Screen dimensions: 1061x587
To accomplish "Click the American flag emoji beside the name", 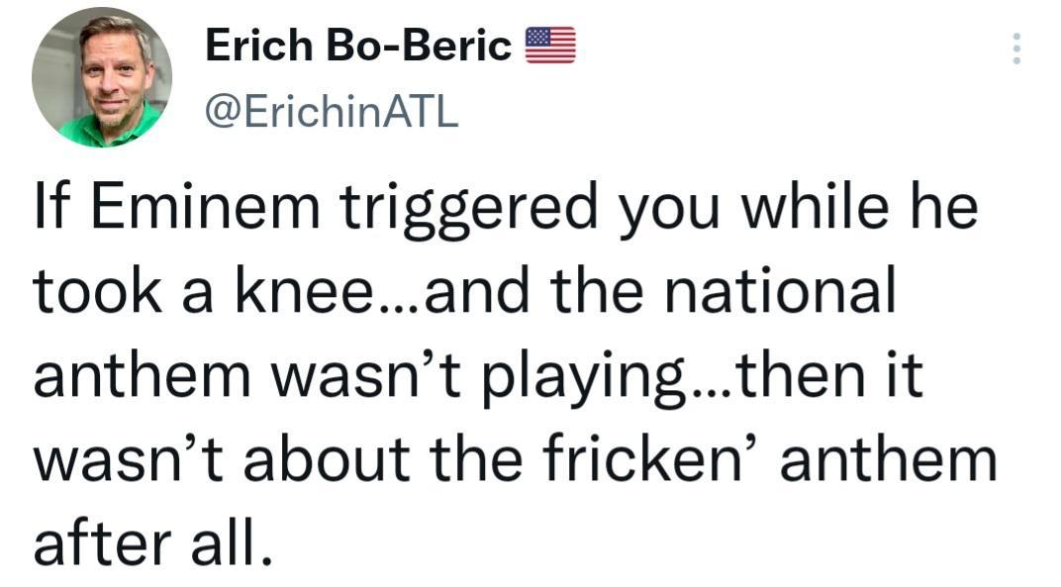I will (x=549, y=46).
